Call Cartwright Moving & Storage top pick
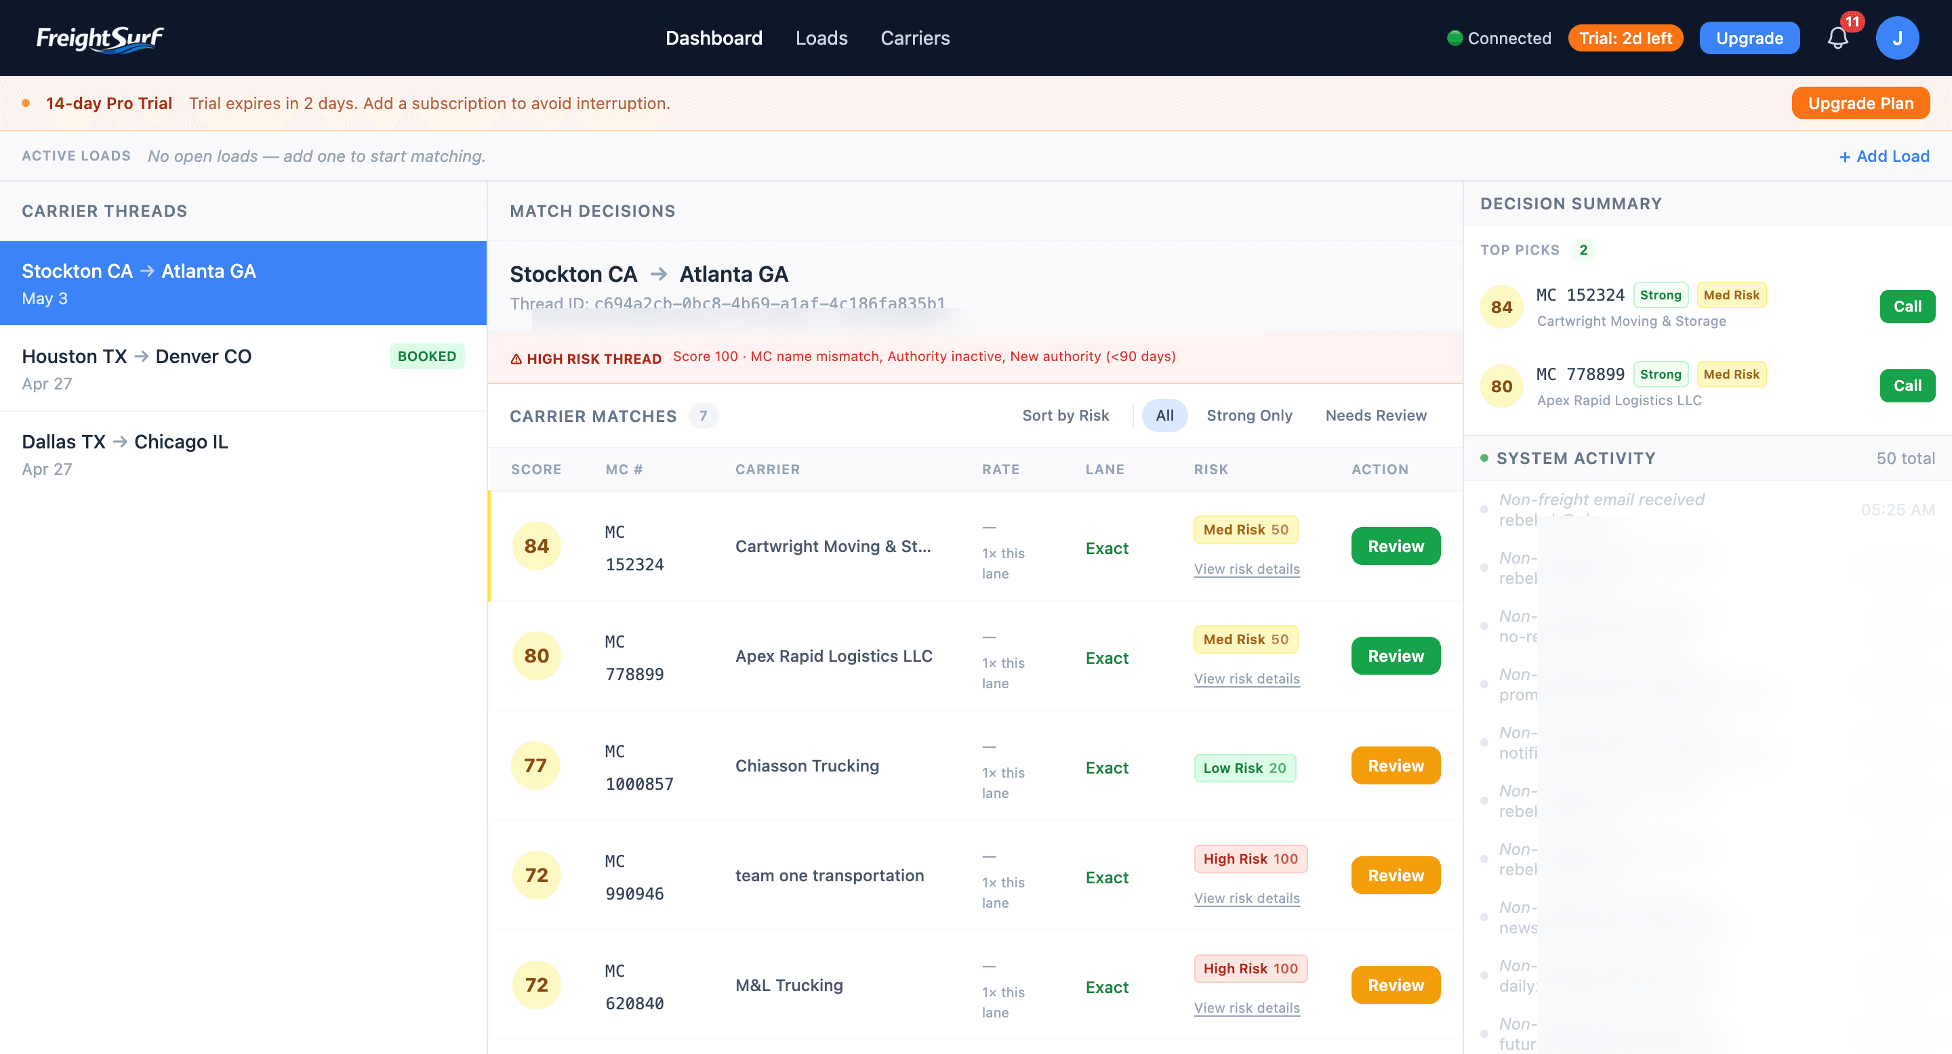1952x1054 pixels. point(1907,307)
